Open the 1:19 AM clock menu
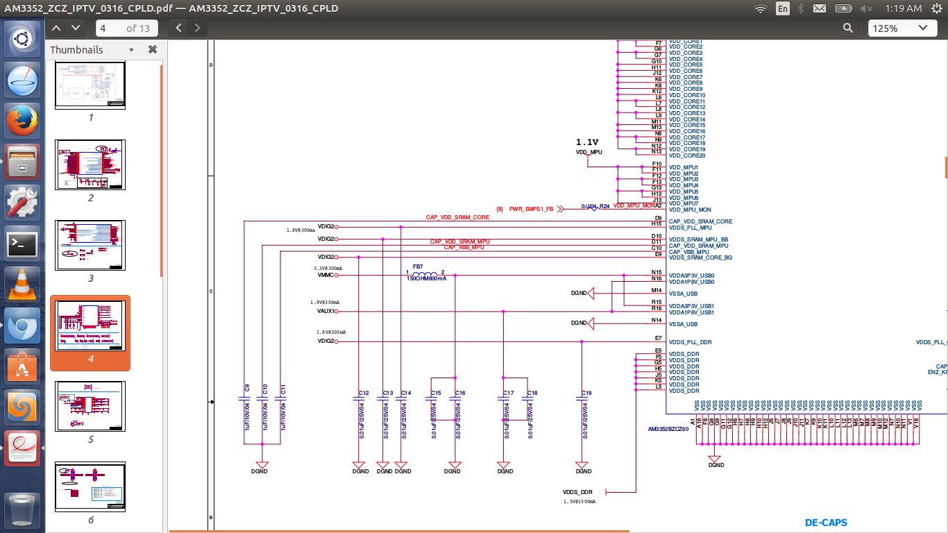This screenshot has width=948, height=533. [904, 8]
